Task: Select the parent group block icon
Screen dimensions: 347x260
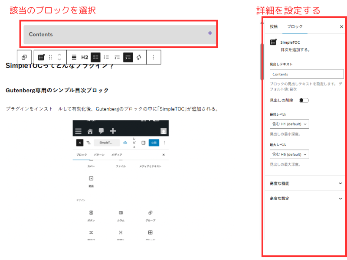Action: (24, 57)
